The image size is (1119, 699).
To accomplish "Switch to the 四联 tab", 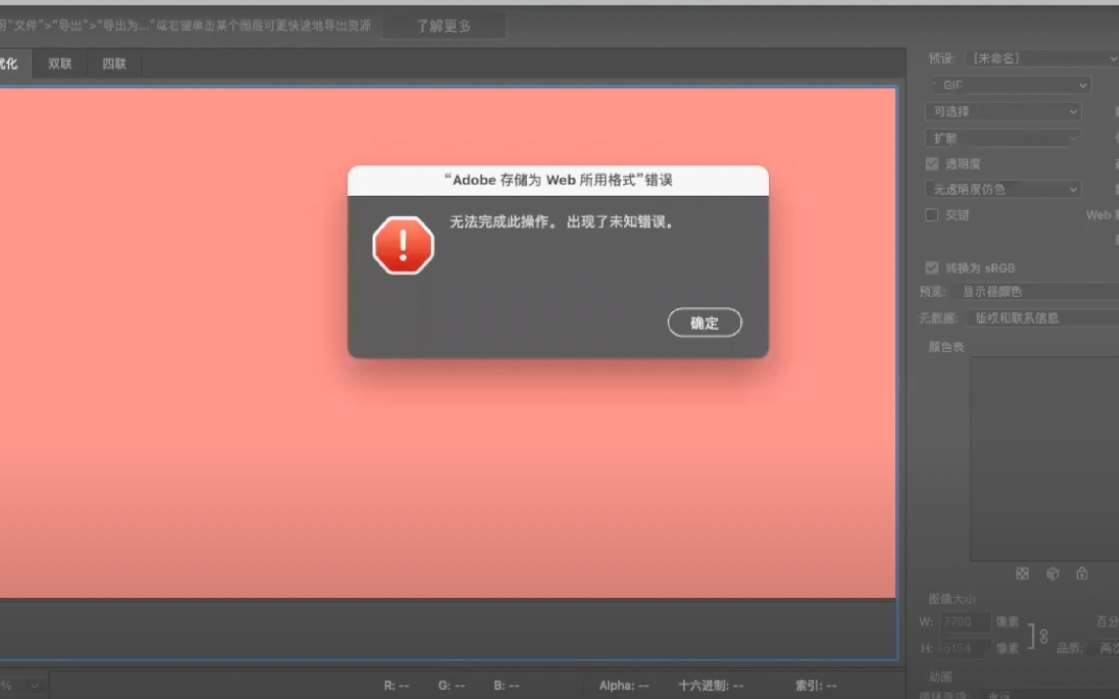I will [114, 64].
